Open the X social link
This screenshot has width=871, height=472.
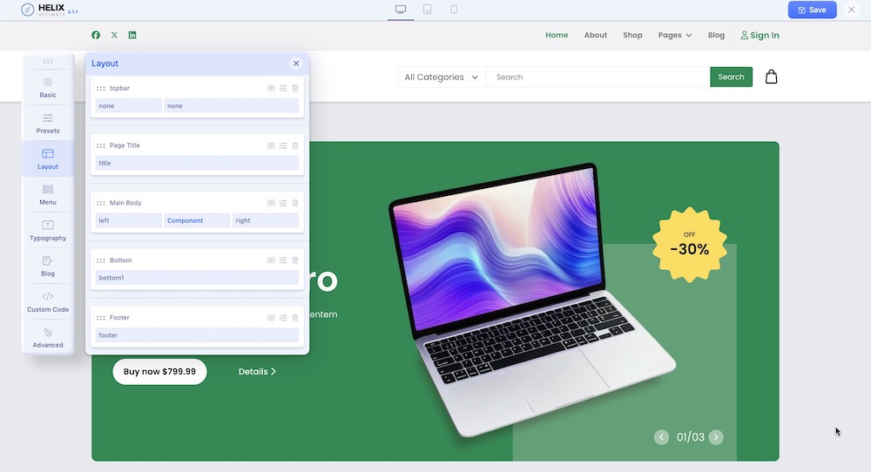click(114, 35)
